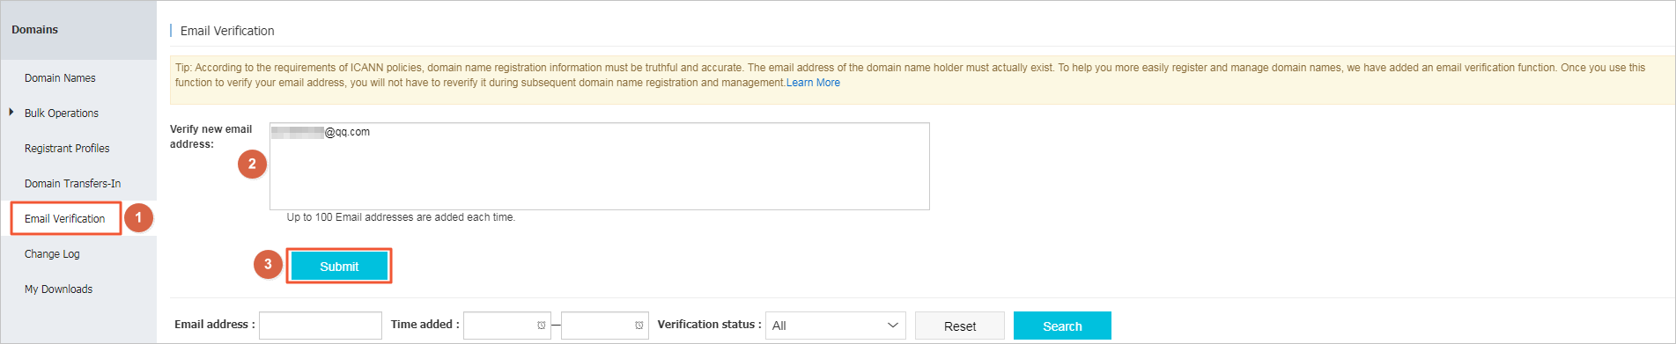The image size is (1676, 344).
Task: Follow the Learn More link
Action: 813,83
